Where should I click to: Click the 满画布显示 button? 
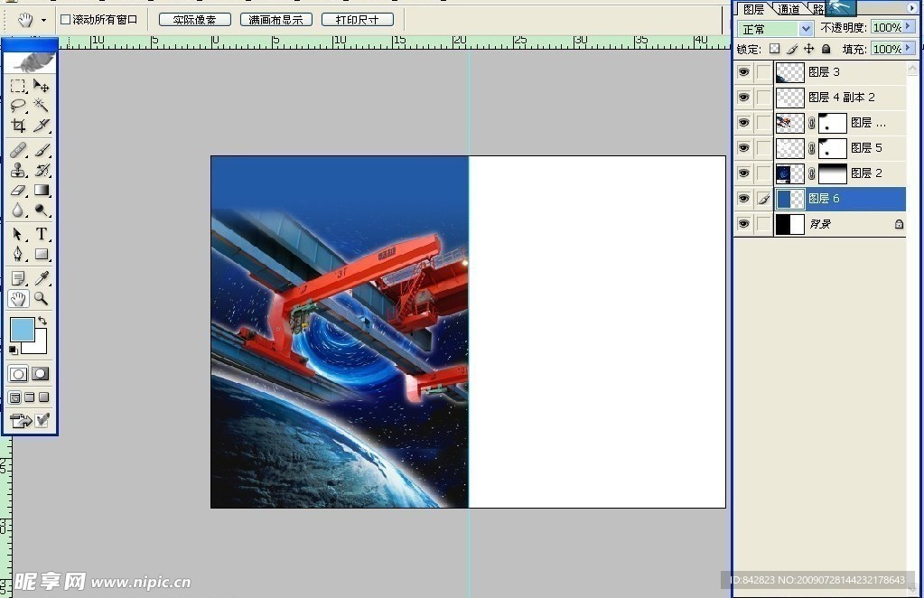[275, 20]
